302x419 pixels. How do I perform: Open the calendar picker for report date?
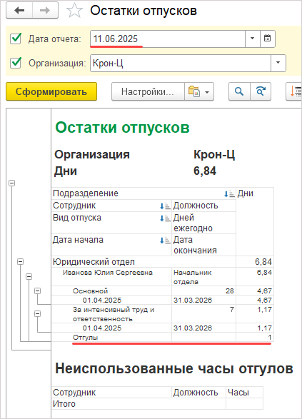(268, 39)
